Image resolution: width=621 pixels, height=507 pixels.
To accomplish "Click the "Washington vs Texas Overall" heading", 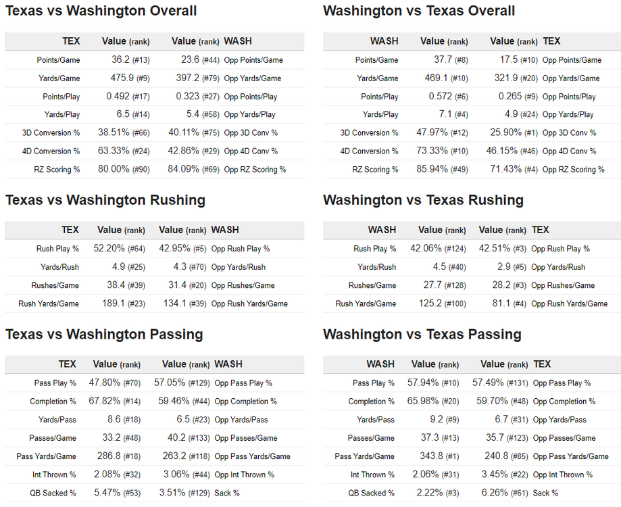I will (419, 11).
